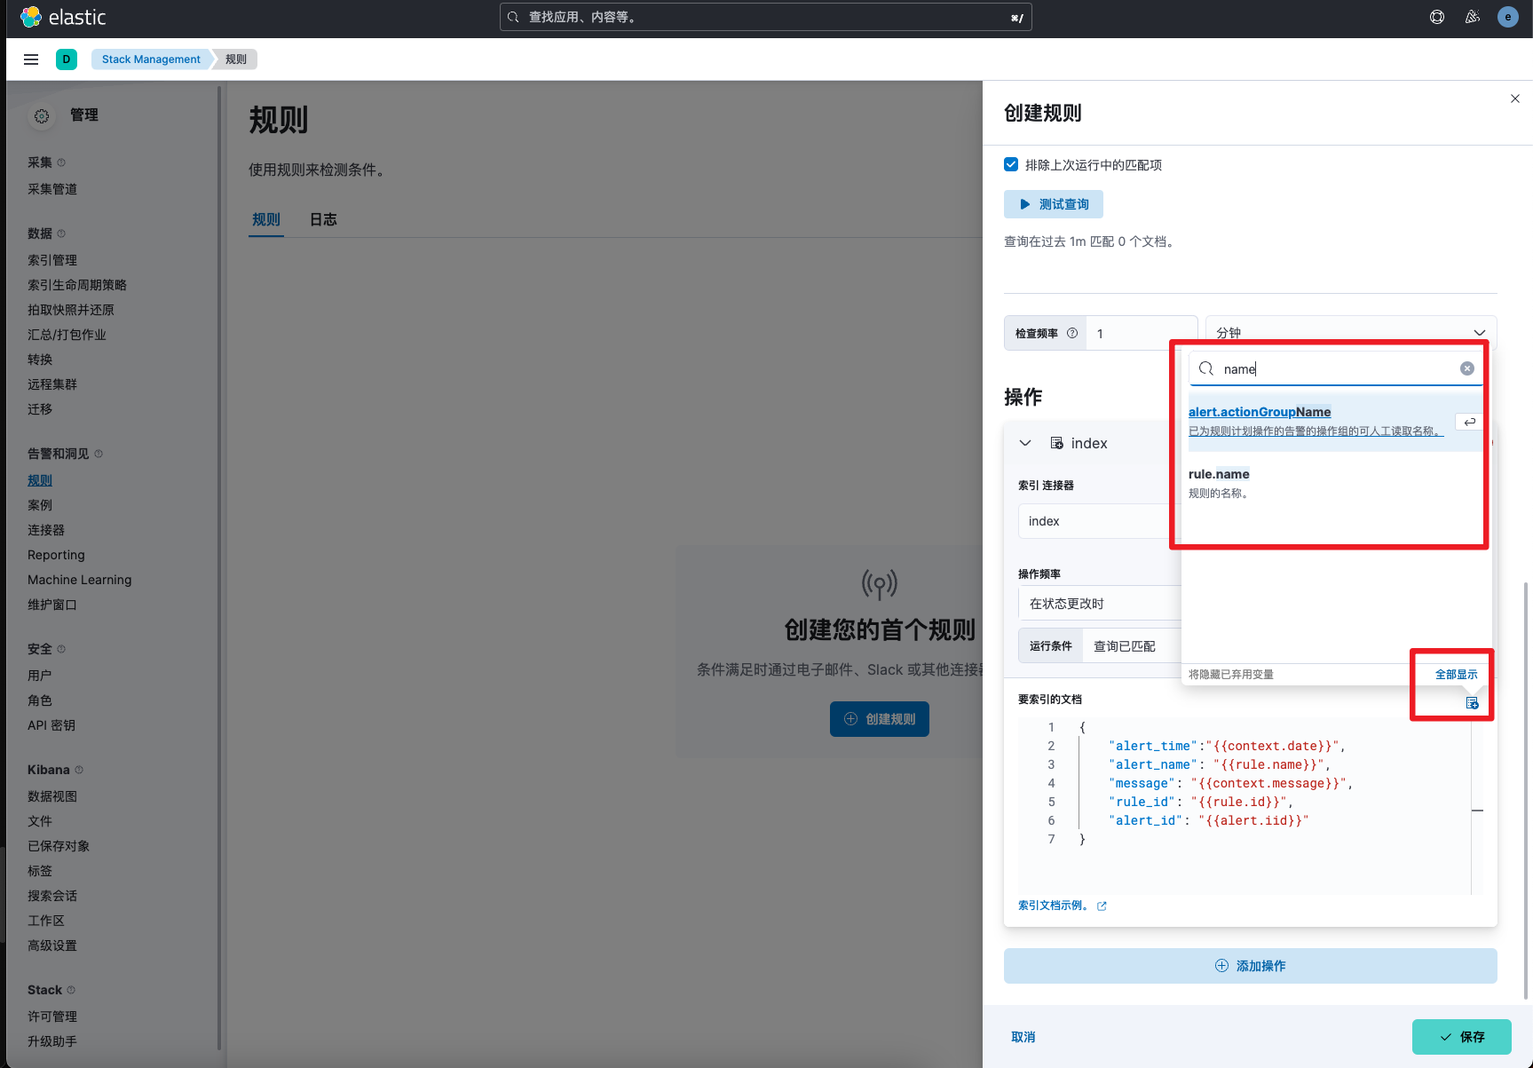This screenshot has width=1533, height=1068.
Task: Open 已保存对象 in the sidebar
Action: tap(59, 846)
